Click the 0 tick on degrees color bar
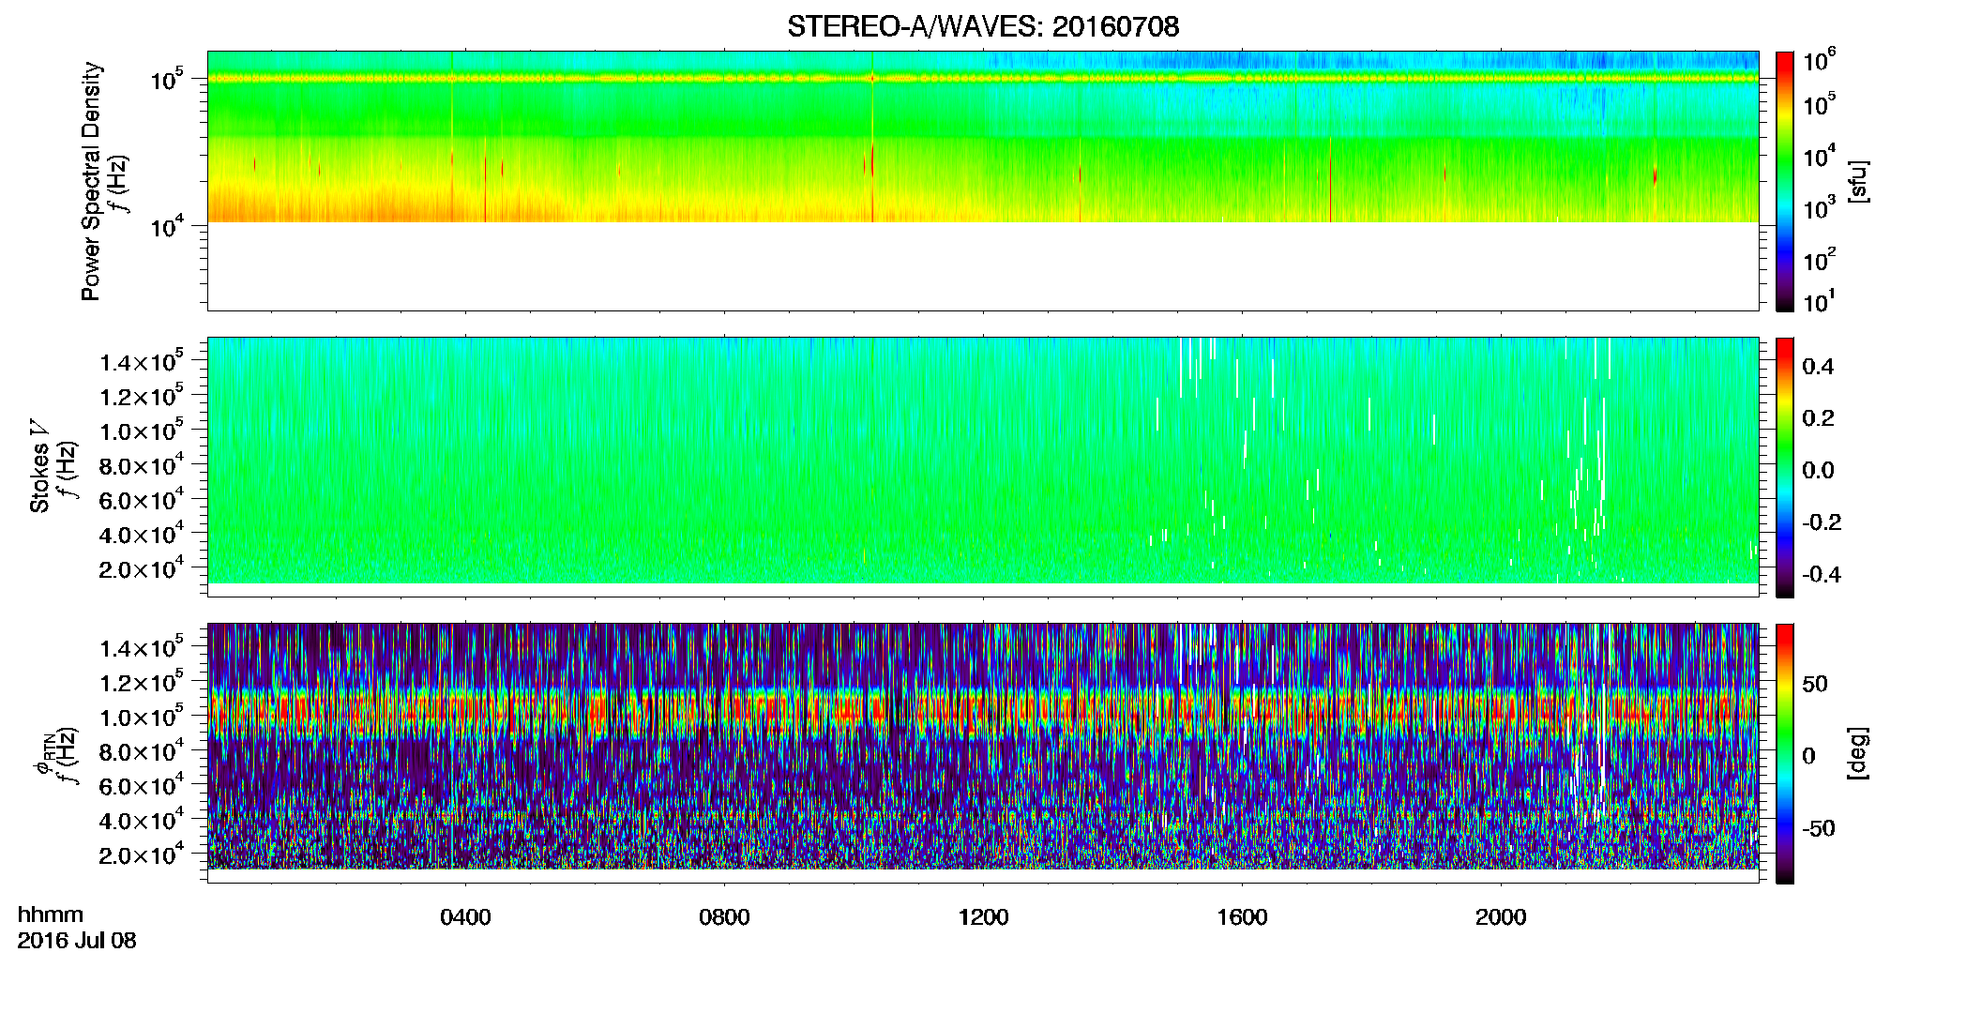Image resolution: width=1966 pixels, height=1013 pixels. click(1808, 755)
